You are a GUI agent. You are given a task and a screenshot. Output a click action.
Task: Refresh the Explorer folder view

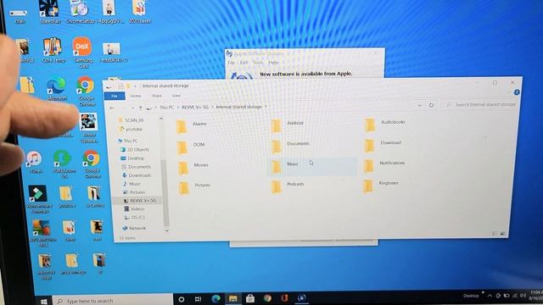[431, 105]
